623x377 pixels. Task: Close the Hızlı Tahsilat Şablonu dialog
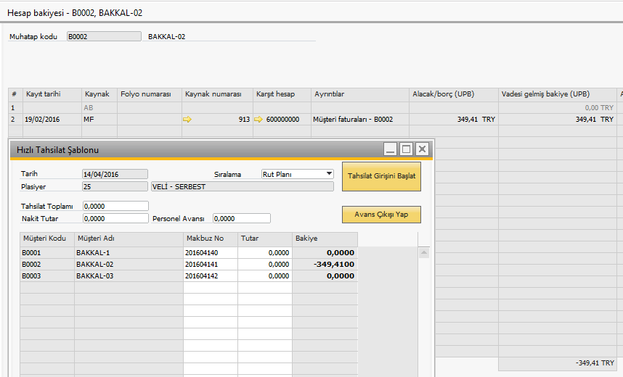coord(422,149)
